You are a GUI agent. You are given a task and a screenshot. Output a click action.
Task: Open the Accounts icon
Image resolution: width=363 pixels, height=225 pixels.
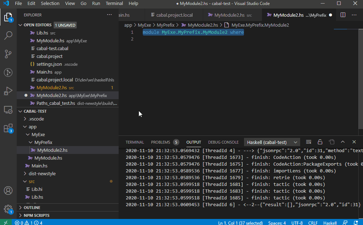coord(8,191)
